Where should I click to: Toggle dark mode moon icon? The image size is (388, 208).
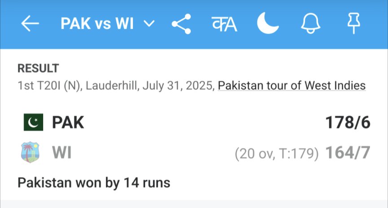(268, 23)
